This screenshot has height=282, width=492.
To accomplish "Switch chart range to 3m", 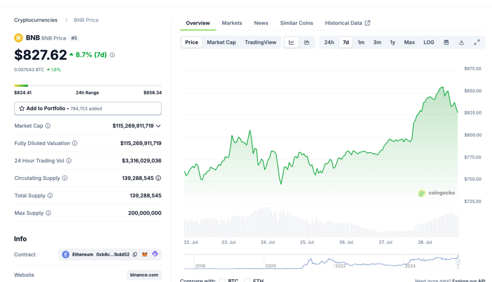I will (377, 42).
